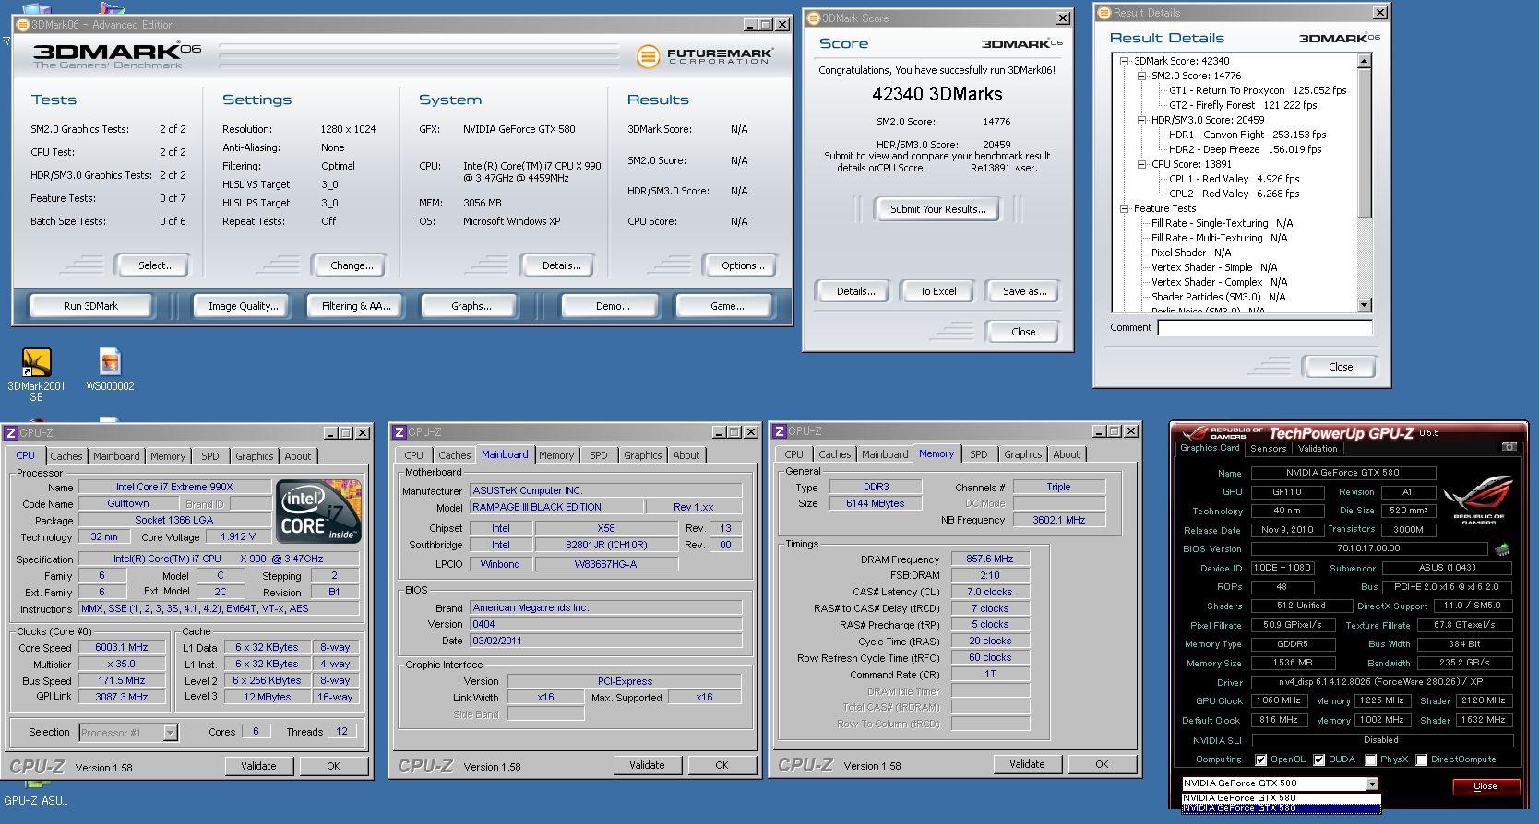The image size is (1539, 824).
Task: Enable the PhysX checkbox in GPU-Z
Action: click(x=1370, y=760)
